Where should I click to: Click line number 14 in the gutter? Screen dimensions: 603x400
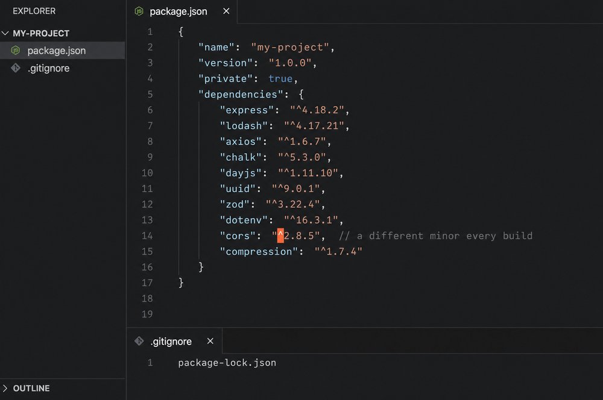(147, 236)
